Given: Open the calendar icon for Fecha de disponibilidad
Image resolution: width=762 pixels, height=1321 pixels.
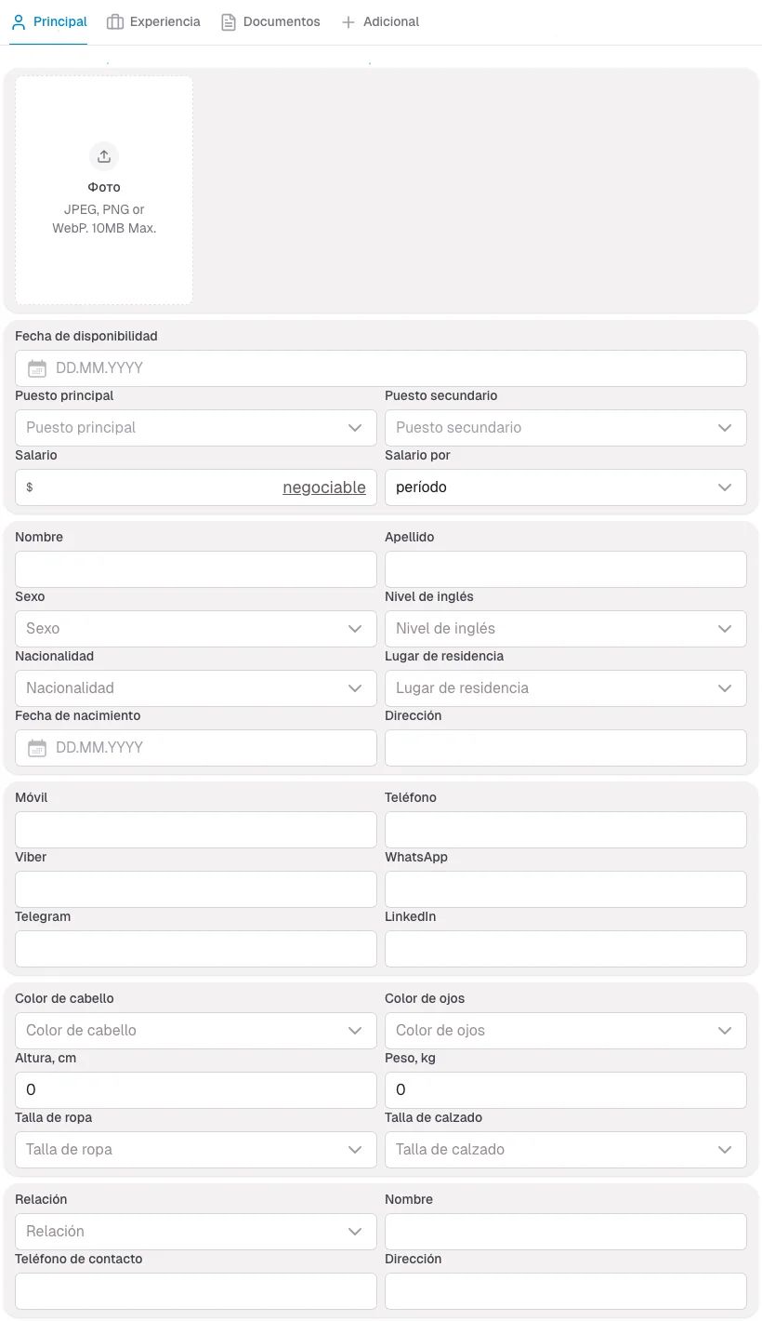Looking at the screenshot, I should click(x=36, y=367).
